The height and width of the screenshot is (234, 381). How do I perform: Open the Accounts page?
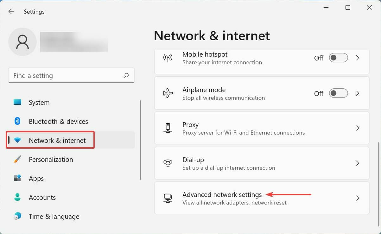(x=42, y=197)
